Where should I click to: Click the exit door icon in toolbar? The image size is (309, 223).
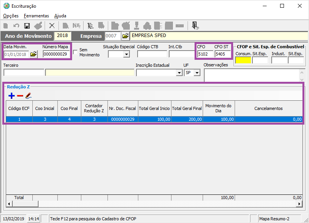tap(195, 26)
